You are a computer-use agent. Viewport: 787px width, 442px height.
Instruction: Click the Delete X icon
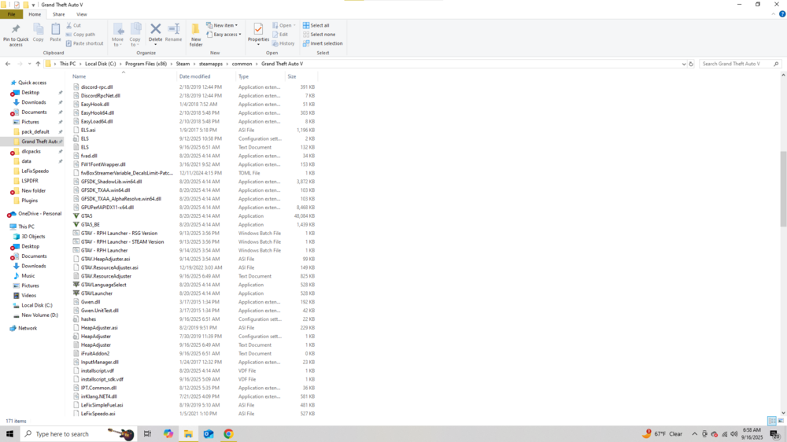click(156, 30)
